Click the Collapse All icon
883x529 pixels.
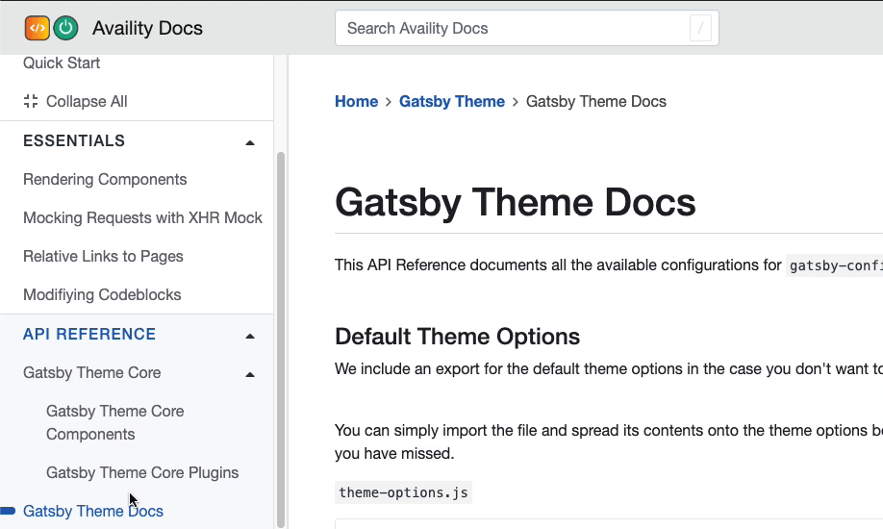click(x=31, y=101)
